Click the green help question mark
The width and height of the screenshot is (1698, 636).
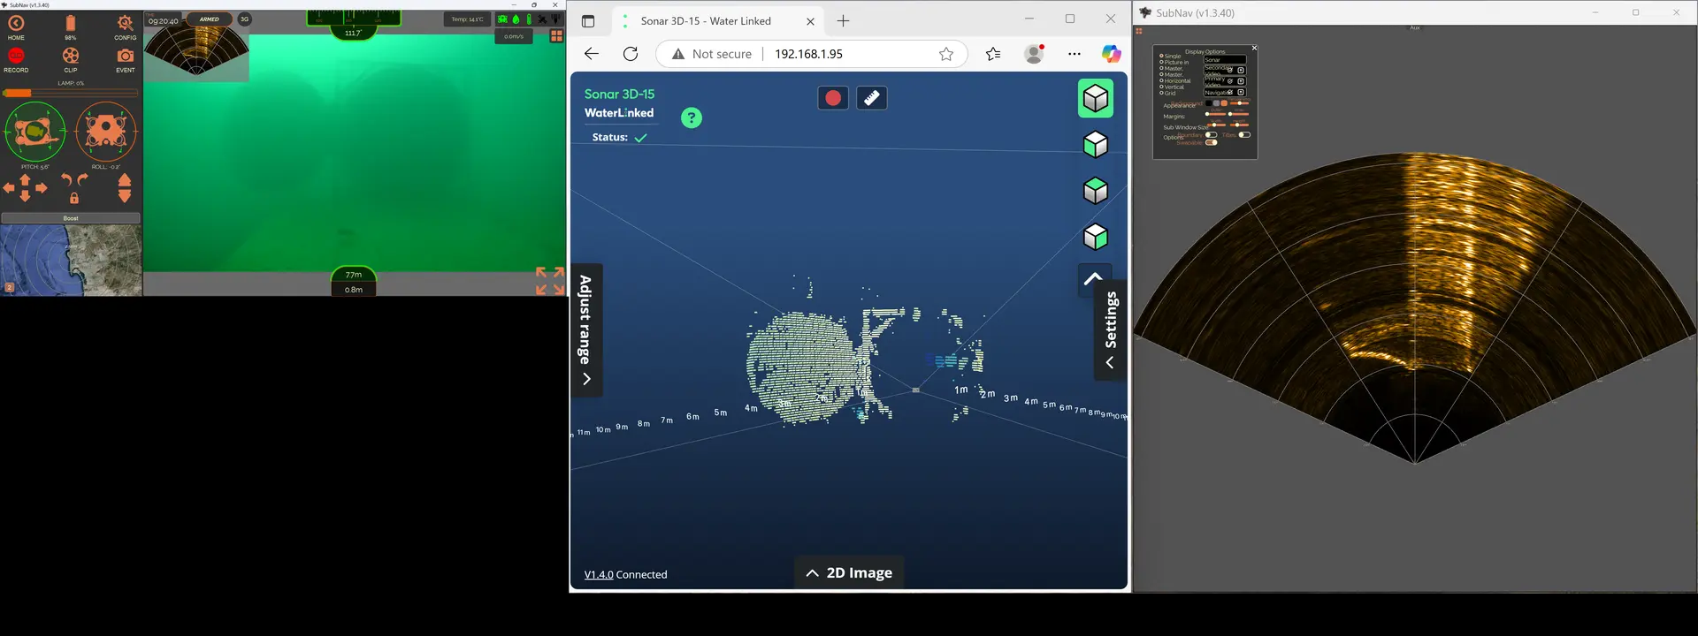click(x=692, y=117)
